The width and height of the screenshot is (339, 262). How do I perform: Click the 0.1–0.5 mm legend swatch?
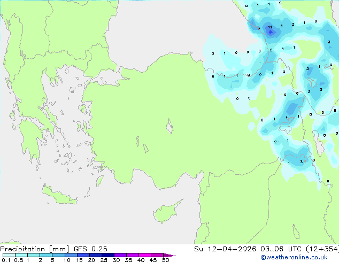9,255
